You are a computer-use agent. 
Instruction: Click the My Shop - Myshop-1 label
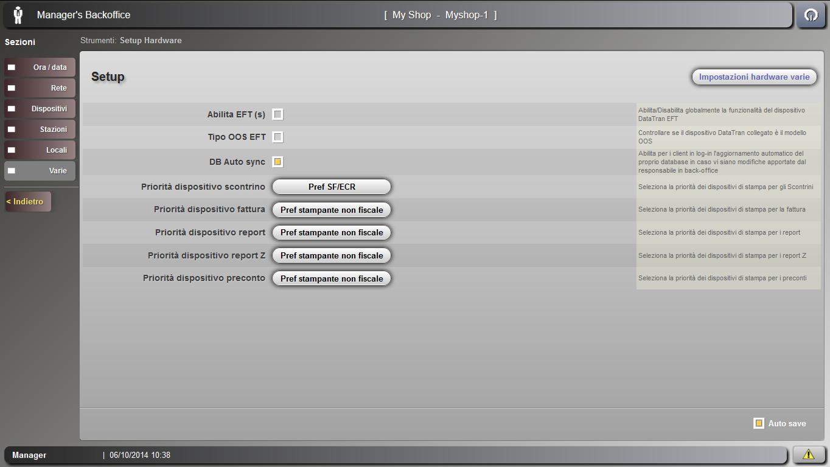[441, 15]
